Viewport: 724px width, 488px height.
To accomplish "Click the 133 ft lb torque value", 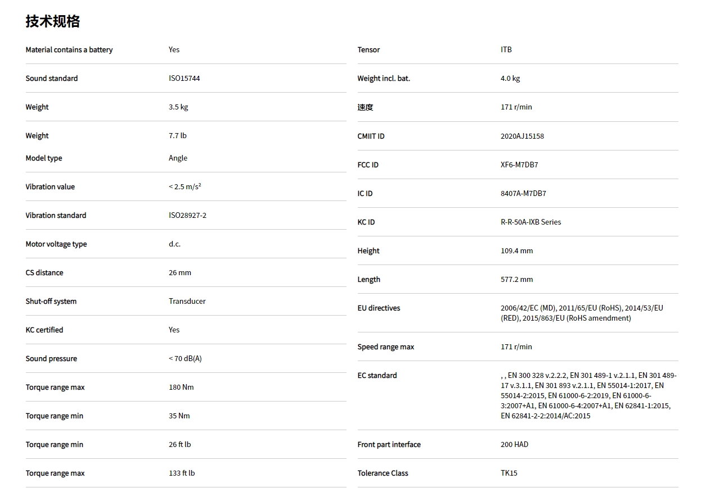I will click(182, 473).
